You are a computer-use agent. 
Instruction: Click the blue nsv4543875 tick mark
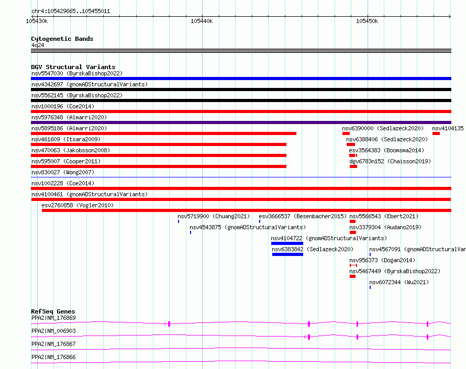tap(191, 232)
